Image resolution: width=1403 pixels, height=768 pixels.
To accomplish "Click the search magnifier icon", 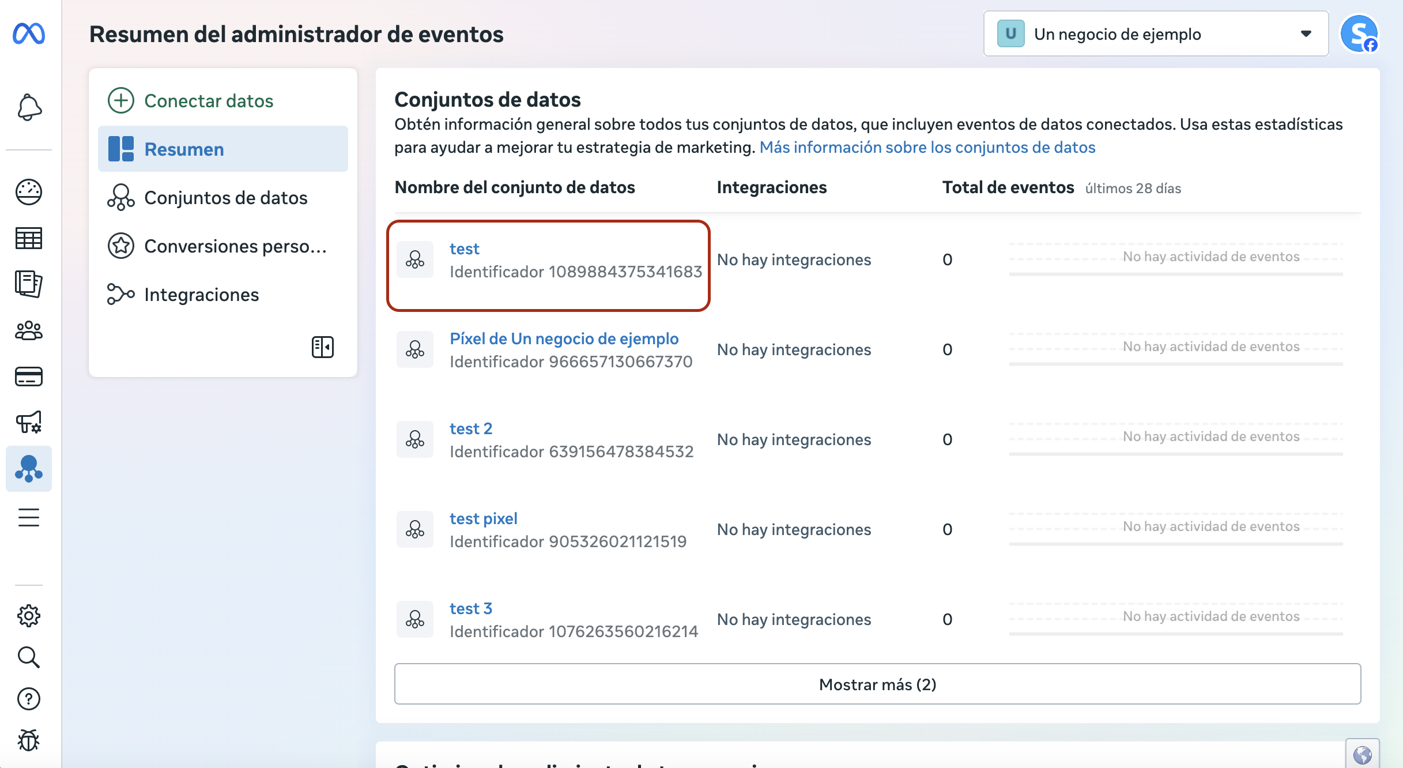I will [x=29, y=657].
